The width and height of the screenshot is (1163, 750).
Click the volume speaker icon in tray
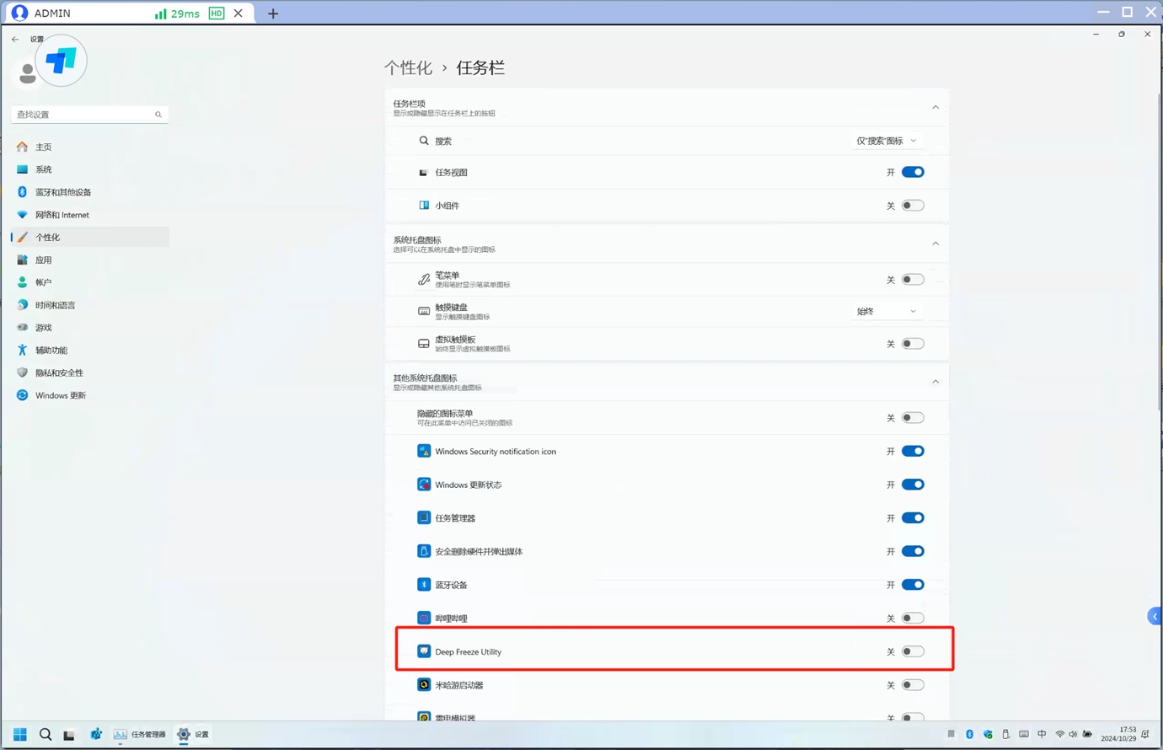pyautogui.click(x=1073, y=735)
